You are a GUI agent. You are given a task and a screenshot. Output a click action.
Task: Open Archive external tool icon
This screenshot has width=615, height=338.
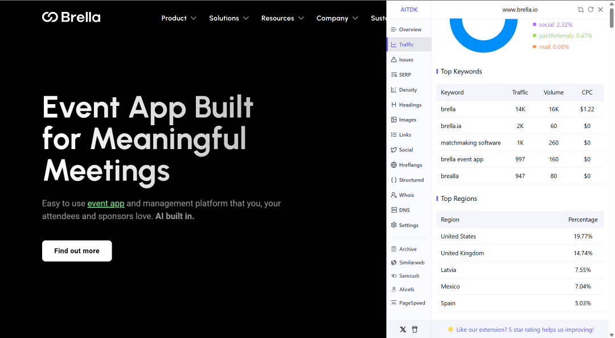tap(394, 249)
